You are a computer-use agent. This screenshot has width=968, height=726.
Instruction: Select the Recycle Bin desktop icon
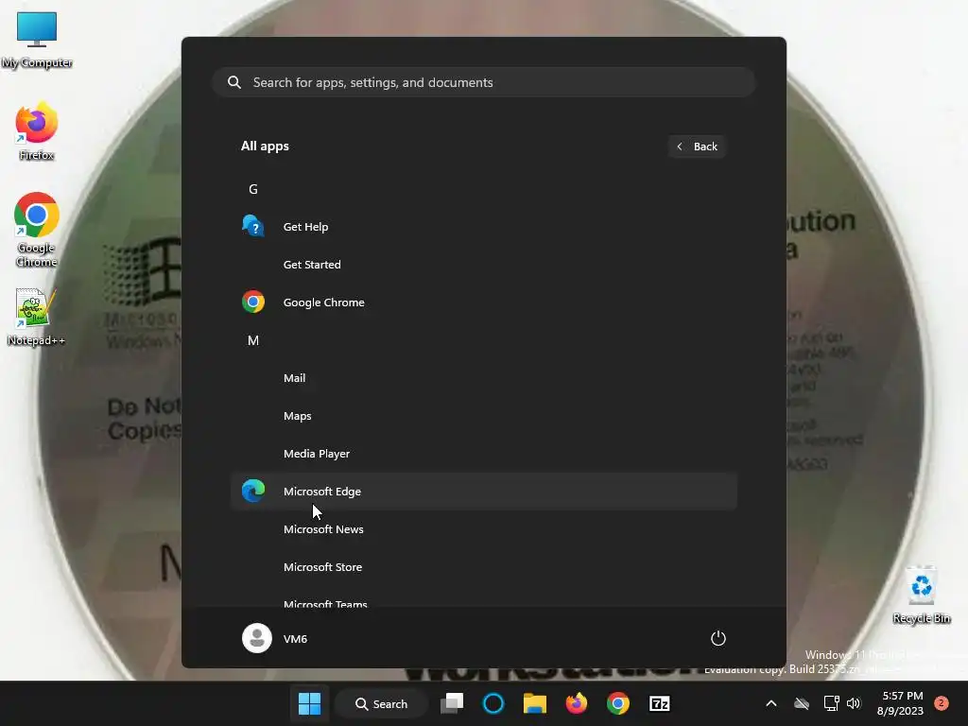pos(921,596)
